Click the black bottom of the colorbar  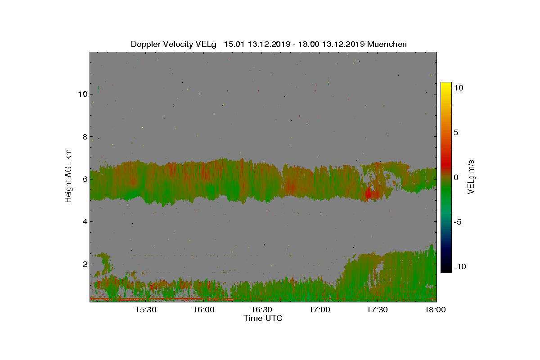pyautogui.click(x=446, y=269)
